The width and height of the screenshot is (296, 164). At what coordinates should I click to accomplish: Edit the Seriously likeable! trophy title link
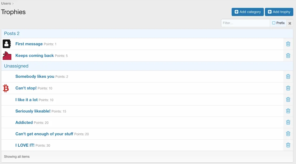[33, 111]
